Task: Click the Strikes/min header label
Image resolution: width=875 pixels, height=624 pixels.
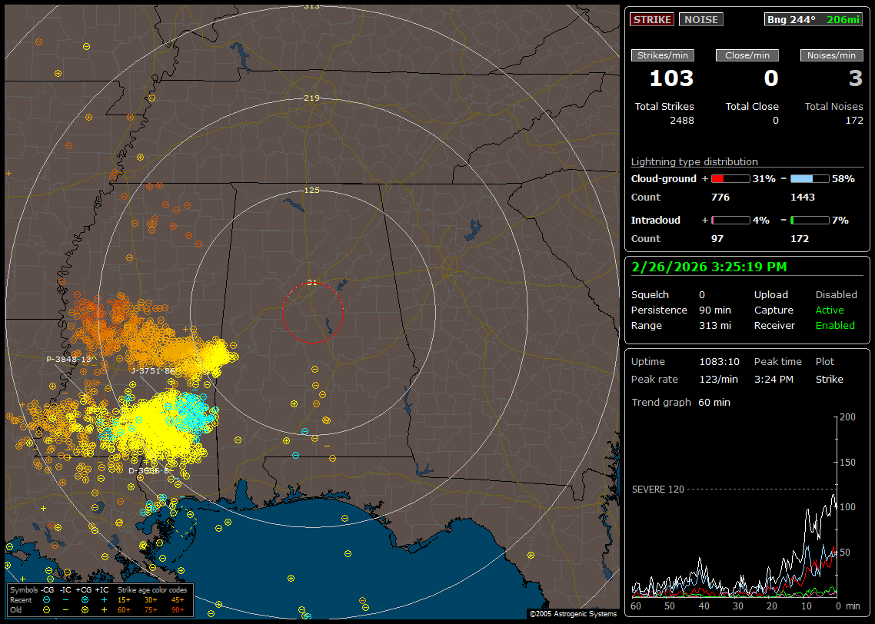Action: click(x=662, y=55)
